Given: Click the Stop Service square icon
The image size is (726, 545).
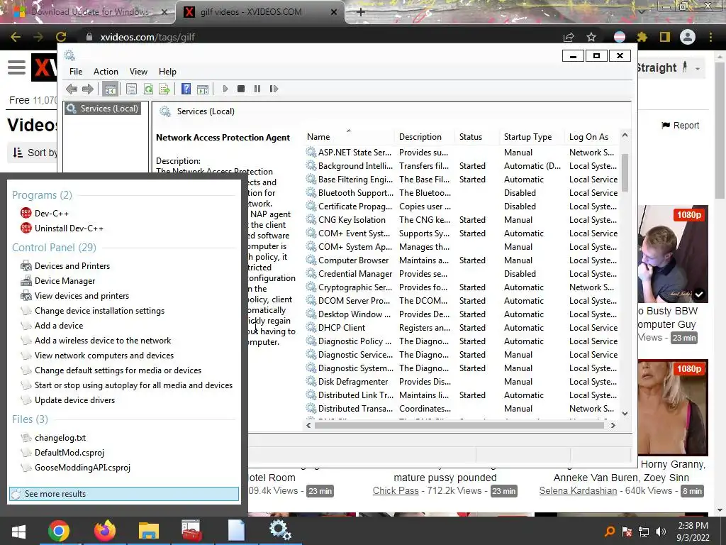Looking at the screenshot, I should (x=241, y=89).
